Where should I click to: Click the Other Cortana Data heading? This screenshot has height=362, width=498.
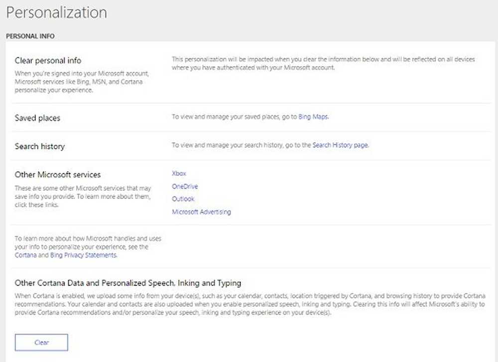pos(128,283)
